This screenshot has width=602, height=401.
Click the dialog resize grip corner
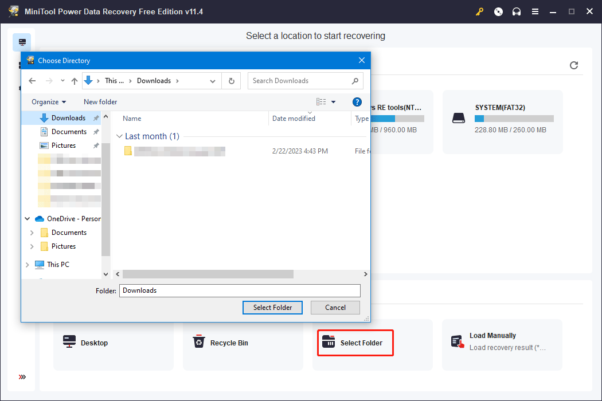tap(367, 319)
